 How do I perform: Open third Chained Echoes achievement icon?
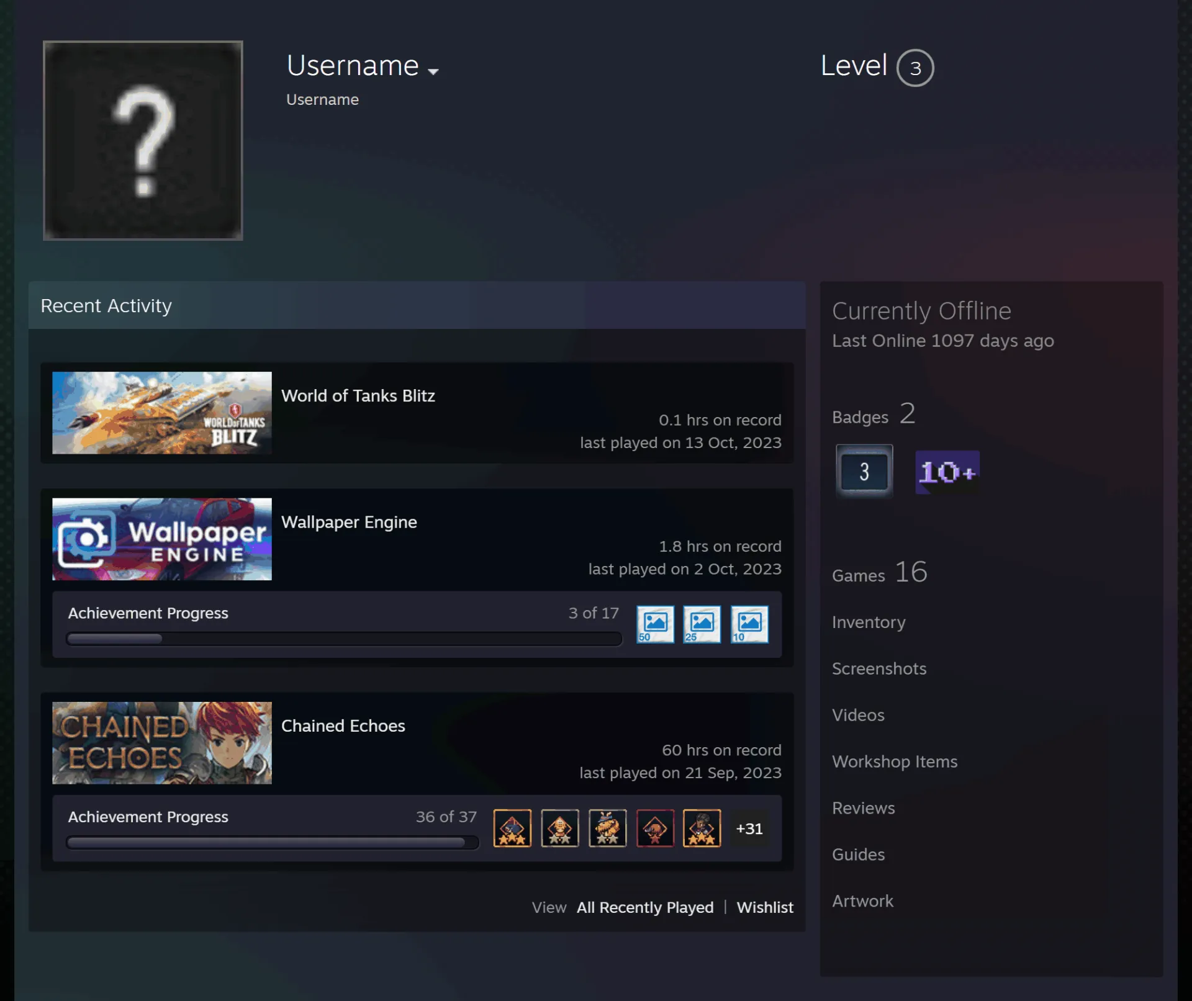pos(607,828)
